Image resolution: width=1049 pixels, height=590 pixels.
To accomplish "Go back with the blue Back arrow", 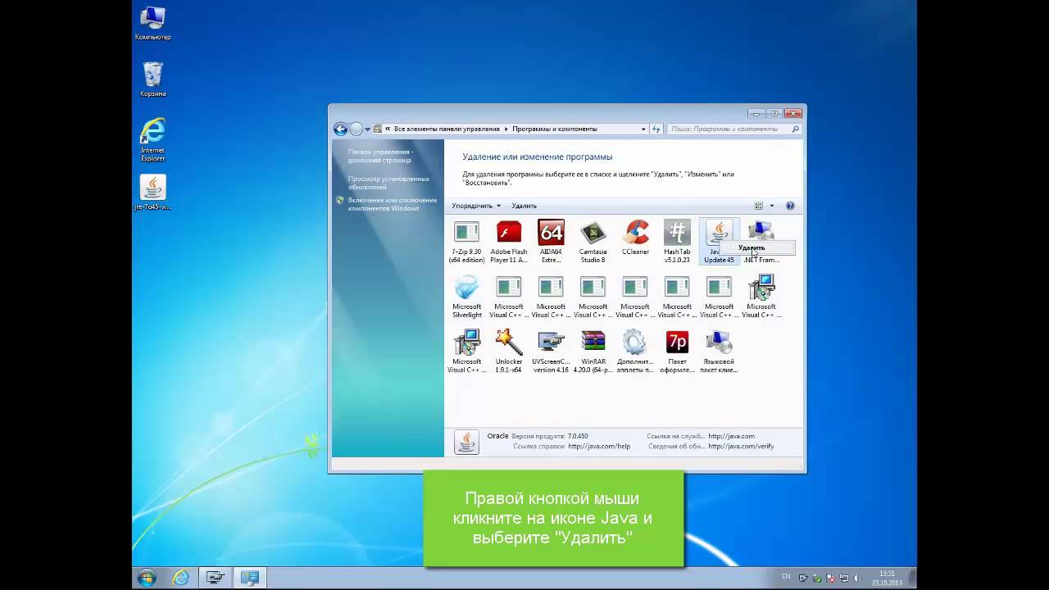I will (x=340, y=129).
